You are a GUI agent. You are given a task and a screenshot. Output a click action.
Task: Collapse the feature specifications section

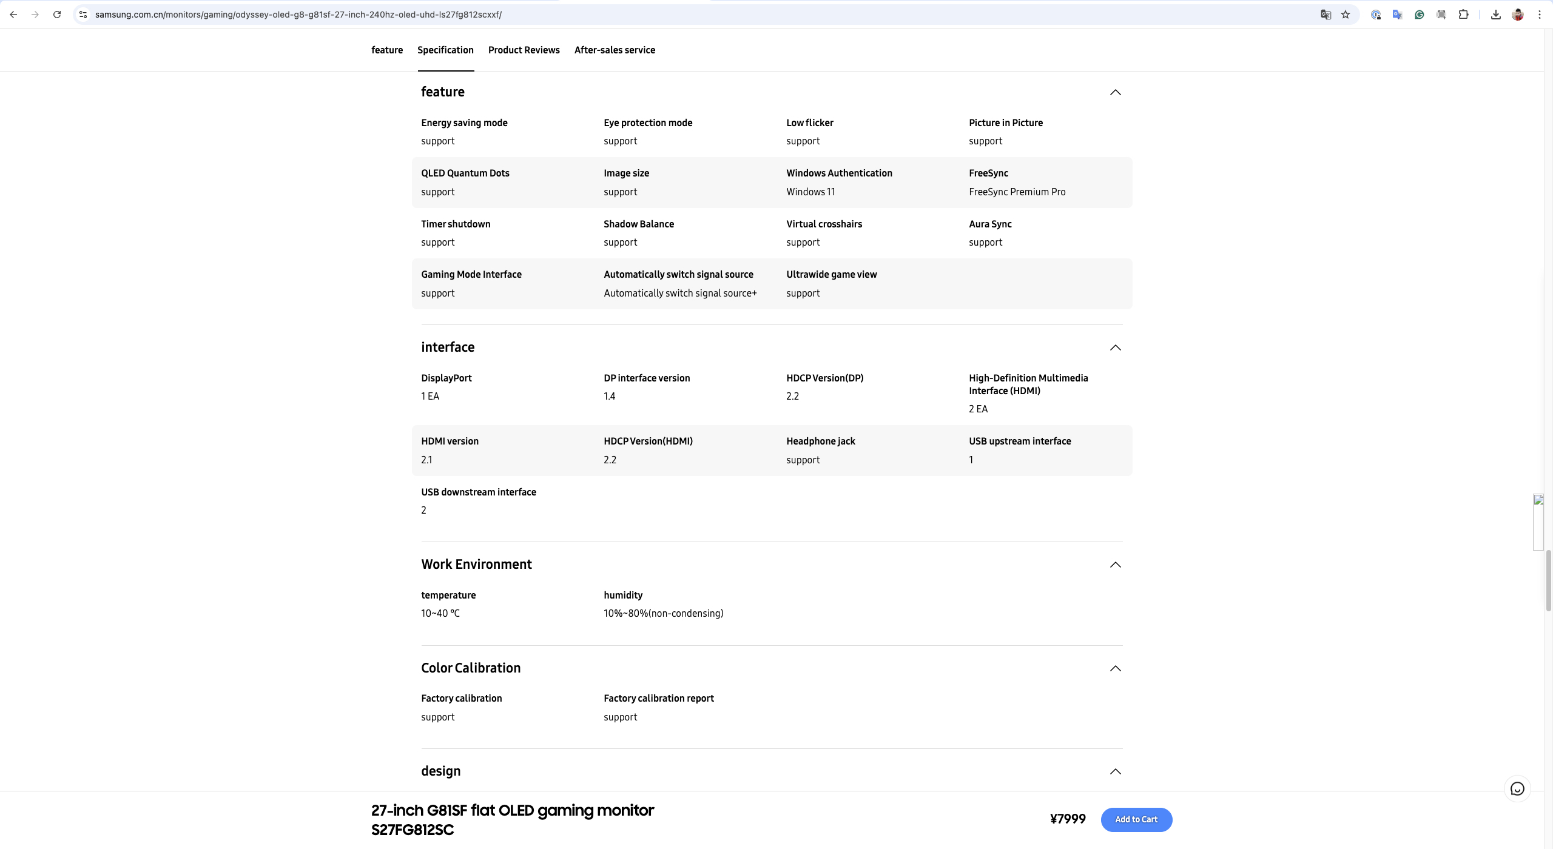pos(1115,92)
